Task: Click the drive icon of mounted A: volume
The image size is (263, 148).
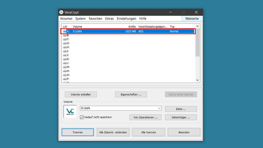Action: 64,31
